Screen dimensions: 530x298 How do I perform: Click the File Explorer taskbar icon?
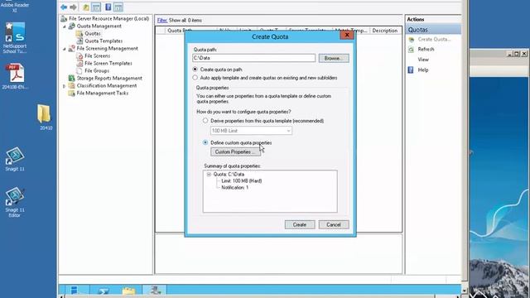(128, 291)
